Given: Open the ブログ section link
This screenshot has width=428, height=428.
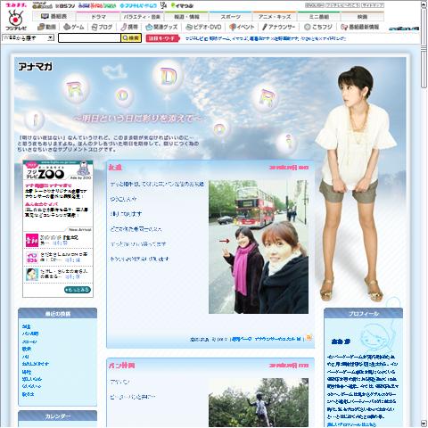Looking at the screenshot, I should pos(102,27).
